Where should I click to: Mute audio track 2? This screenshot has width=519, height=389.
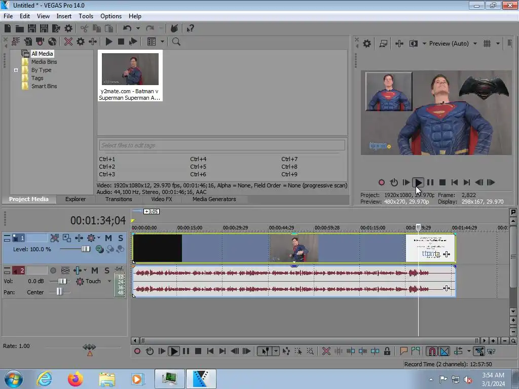pyautogui.click(x=95, y=270)
